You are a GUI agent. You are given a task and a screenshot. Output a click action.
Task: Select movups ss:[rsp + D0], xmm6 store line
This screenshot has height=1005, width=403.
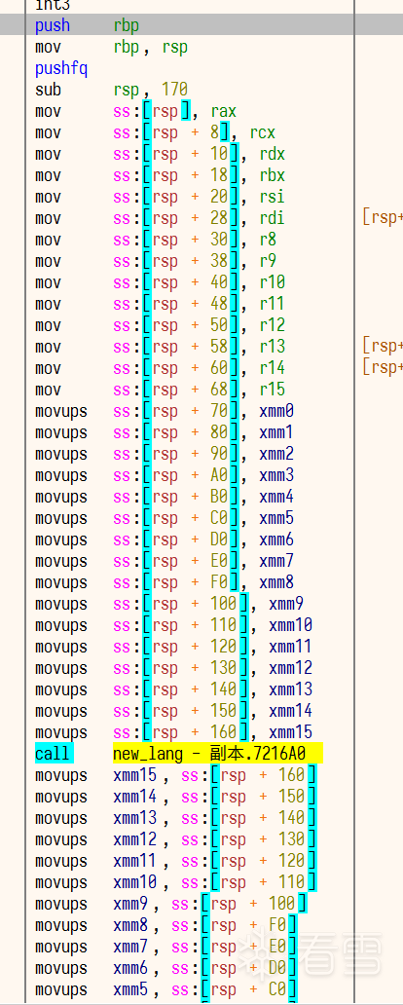(x=165, y=540)
